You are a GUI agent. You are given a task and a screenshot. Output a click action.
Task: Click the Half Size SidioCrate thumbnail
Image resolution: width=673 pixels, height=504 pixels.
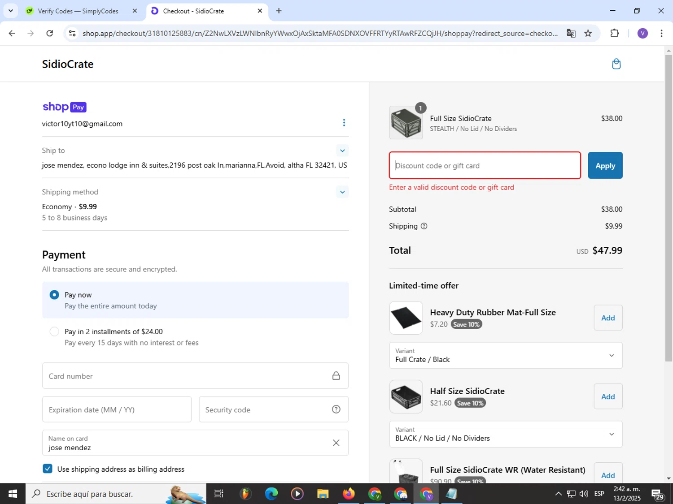(406, 396)
